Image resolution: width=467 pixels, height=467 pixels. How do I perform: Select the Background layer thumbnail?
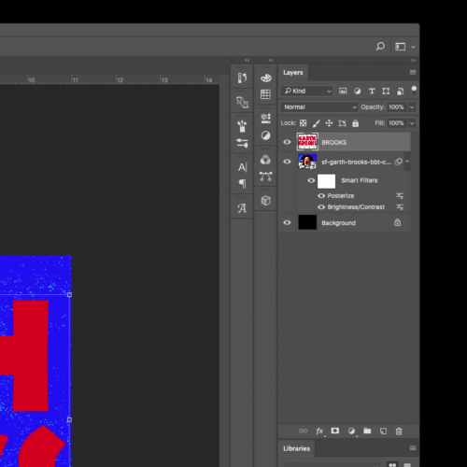307,222
